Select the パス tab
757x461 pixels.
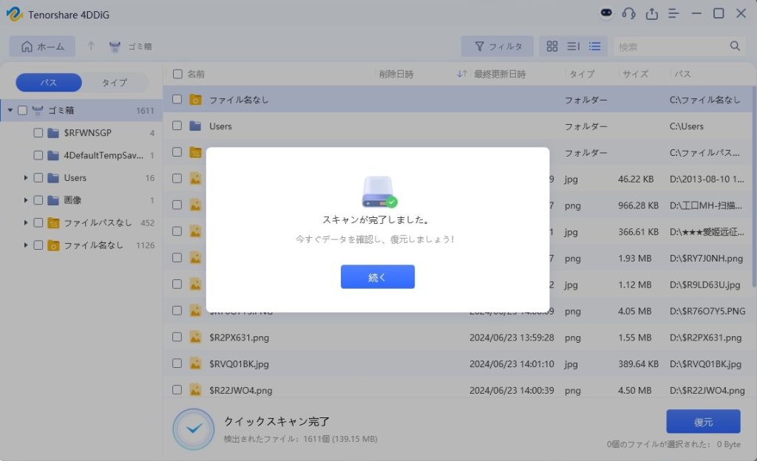click(x=49, y=83)
